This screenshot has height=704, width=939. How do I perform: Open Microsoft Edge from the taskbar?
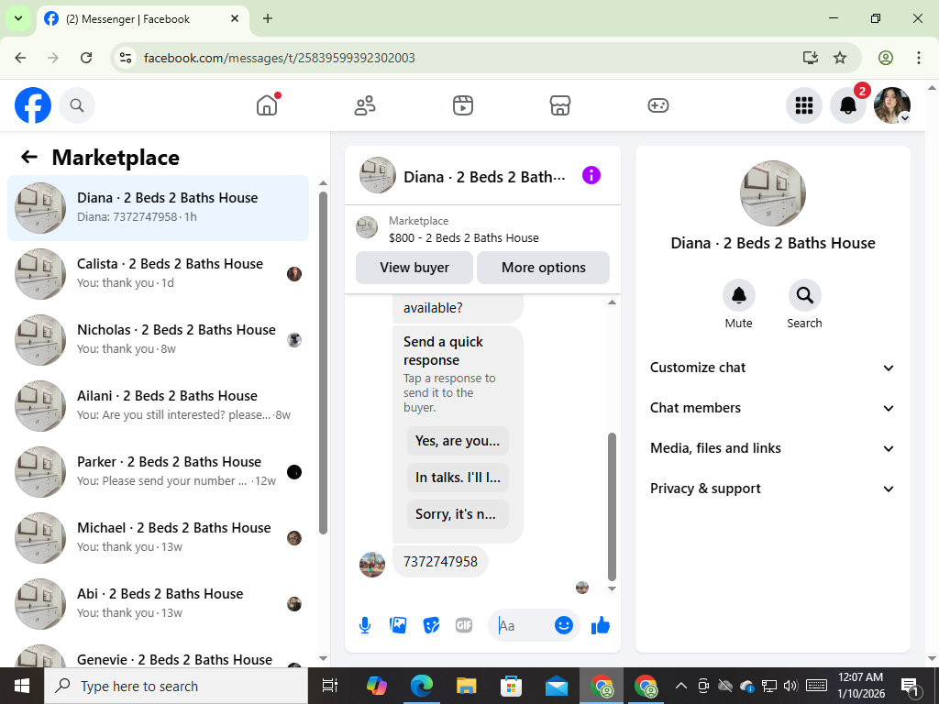coord(422,686)
